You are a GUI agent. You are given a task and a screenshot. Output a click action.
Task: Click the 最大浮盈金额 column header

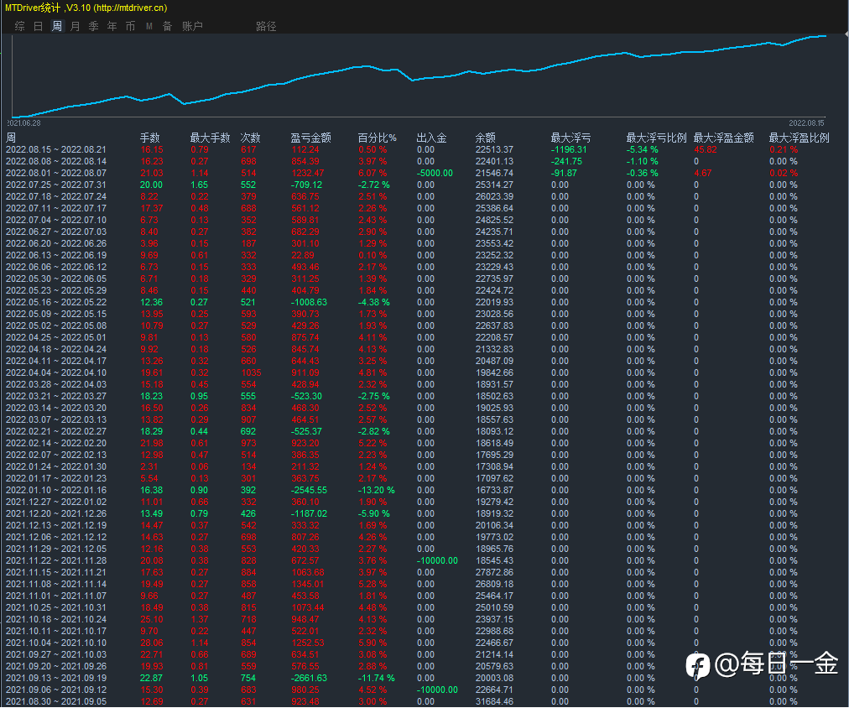[x=723, y=138]
